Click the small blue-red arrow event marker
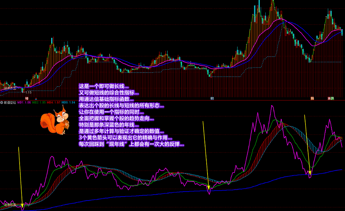The height and width of the screenshot is (211, 345). (x=36, y=99)
